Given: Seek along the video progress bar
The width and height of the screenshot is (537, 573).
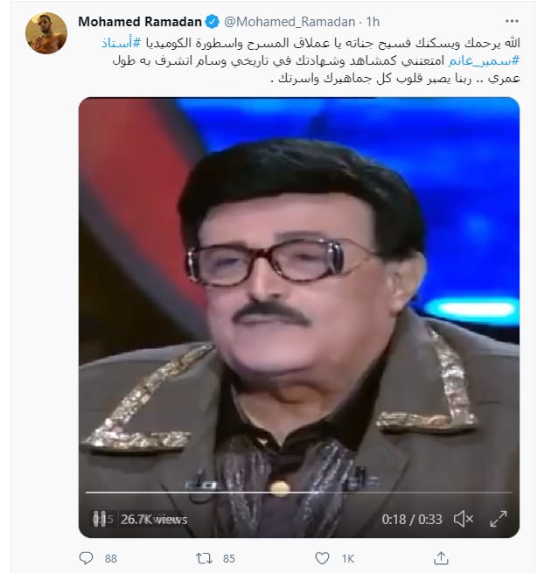Looking at the screenshot, I should 299,493.
